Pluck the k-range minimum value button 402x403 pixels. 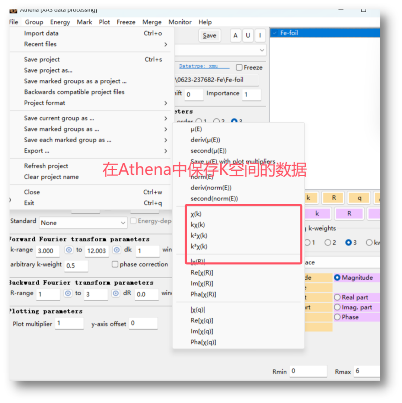tap(68, 250)
